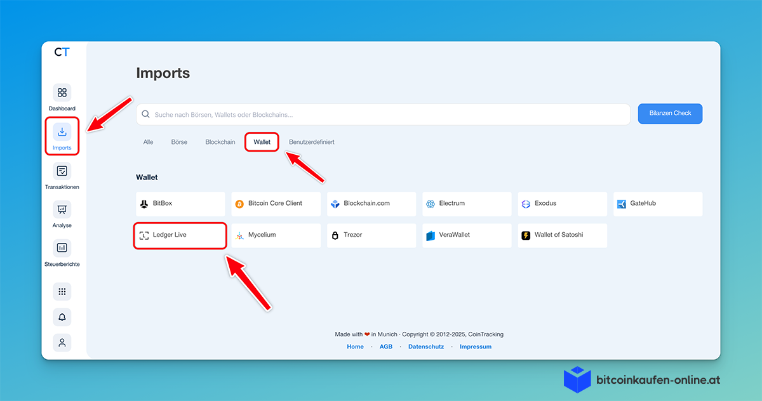This screenshot has width=762, height=401.
Task: Click the Transaktionen label in sidebar
Action: click(62, 187)
